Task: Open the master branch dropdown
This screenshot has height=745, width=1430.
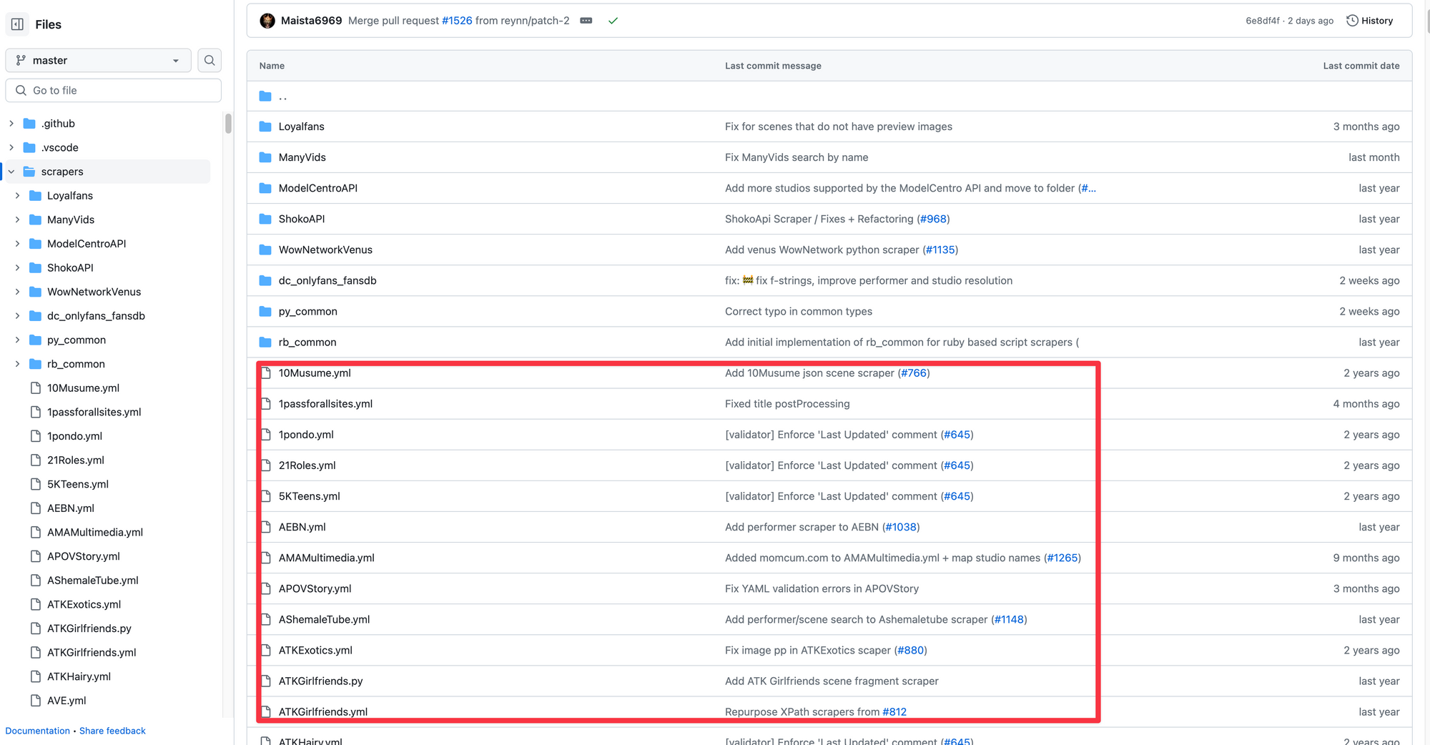Action: (98, 61)
